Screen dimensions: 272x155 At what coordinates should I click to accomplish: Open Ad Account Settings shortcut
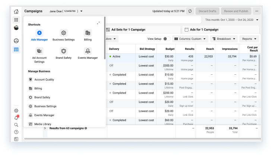[39, 55]
